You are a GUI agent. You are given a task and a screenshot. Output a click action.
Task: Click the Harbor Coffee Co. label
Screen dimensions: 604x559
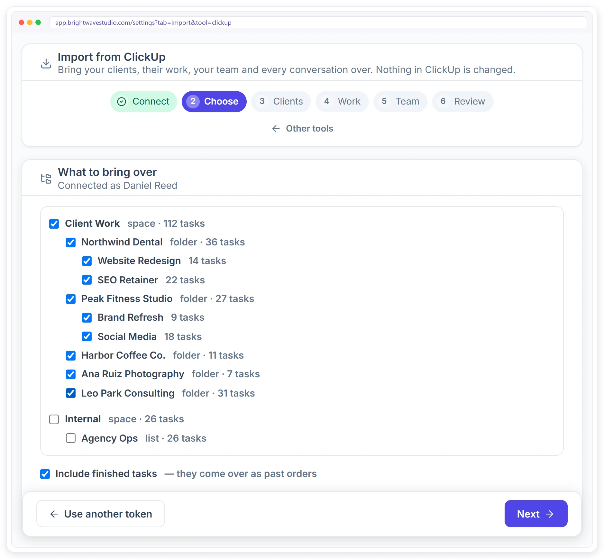pos(123,355)
